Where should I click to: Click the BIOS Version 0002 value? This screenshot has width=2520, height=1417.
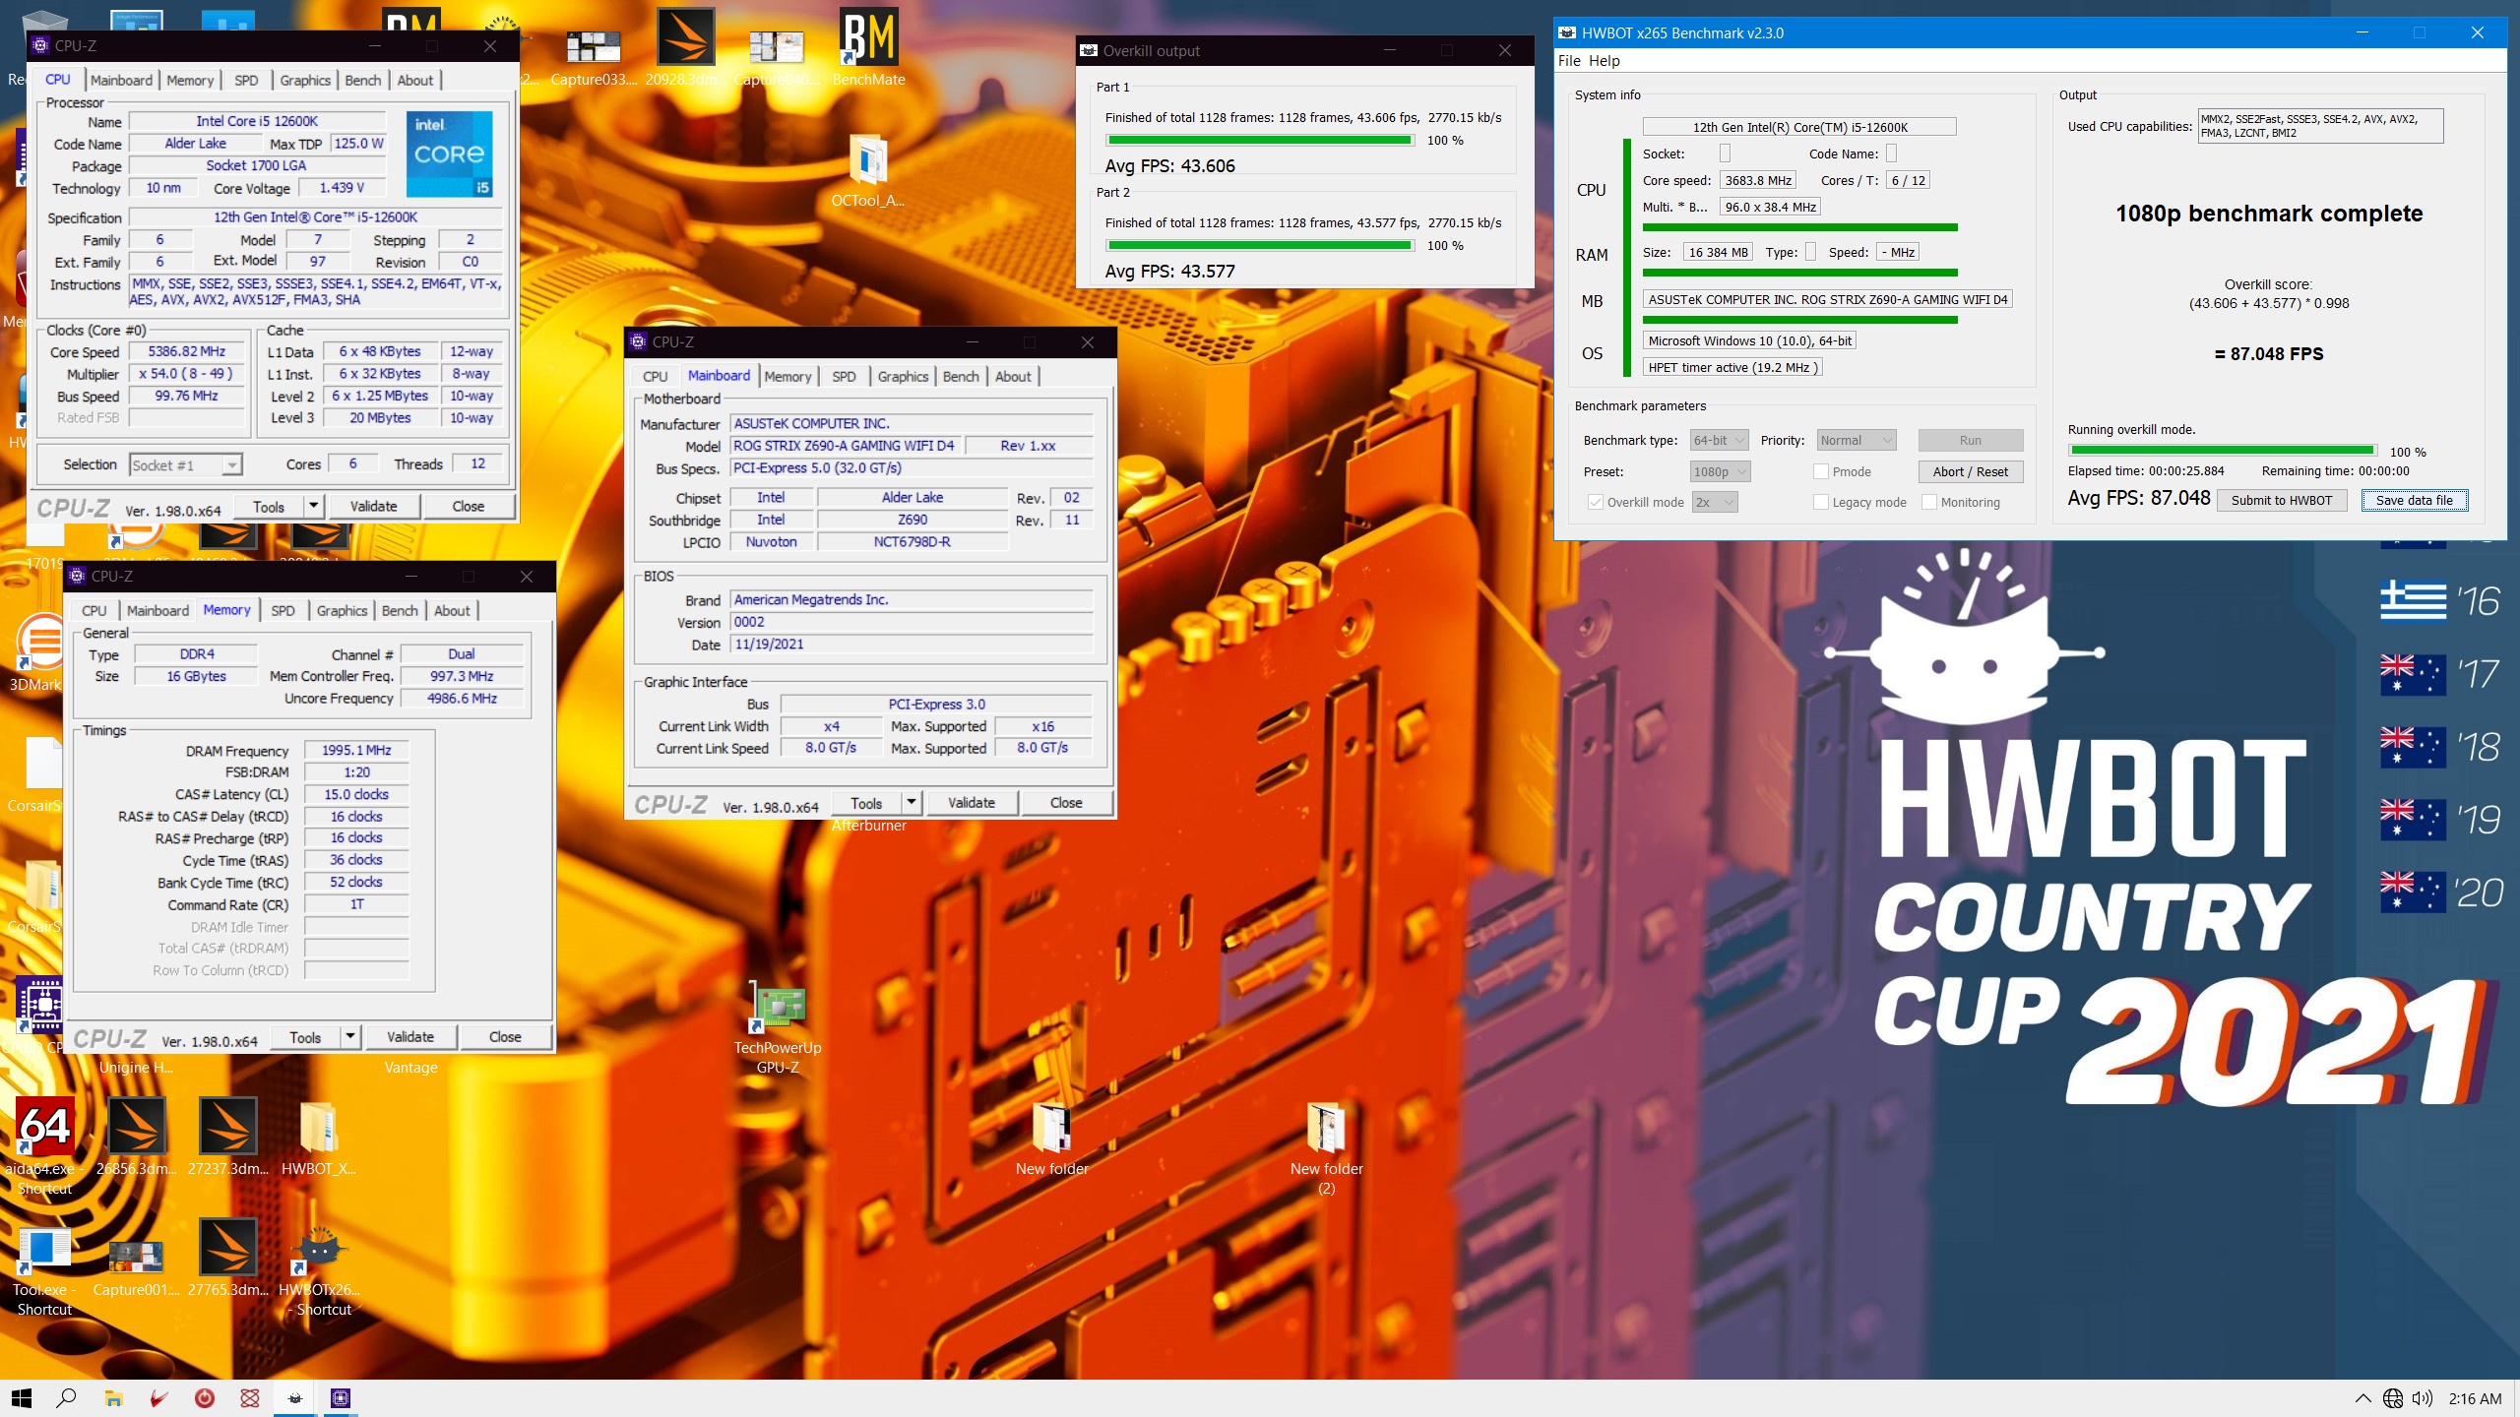coord(912,622)
